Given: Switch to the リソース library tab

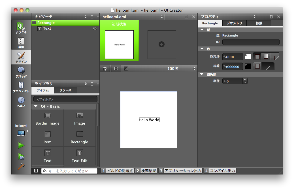Looking at the screenshot, I should [65, 90].
